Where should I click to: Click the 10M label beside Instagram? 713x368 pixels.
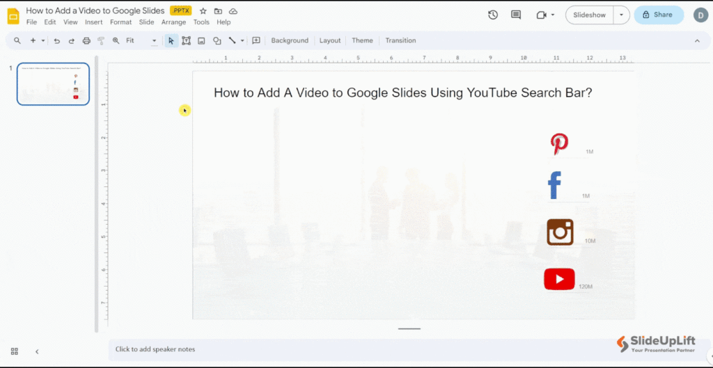tap(590, 241)
